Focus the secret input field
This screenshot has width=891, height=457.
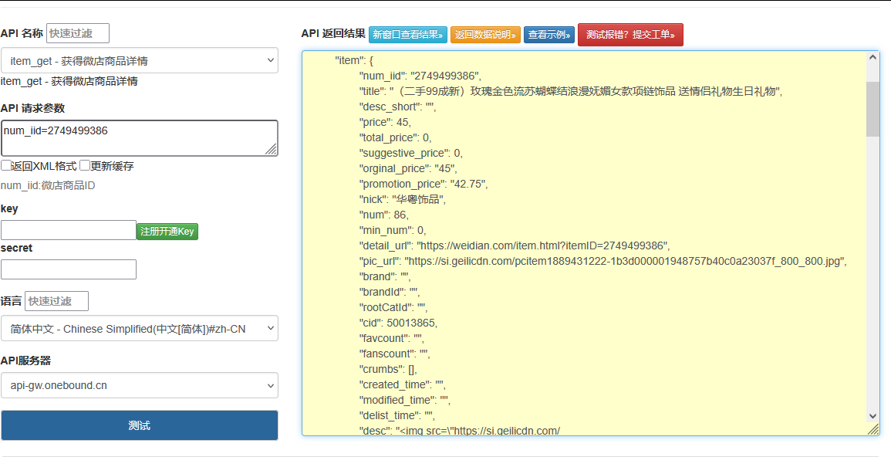pyautogui.click(x=69, y=269)
